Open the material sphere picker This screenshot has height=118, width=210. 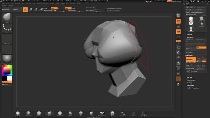click(x=7, y=60)
